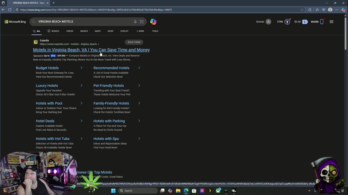Open the Donnie account avatar
The image size is (348, 195).
click(x=268, y=22)
